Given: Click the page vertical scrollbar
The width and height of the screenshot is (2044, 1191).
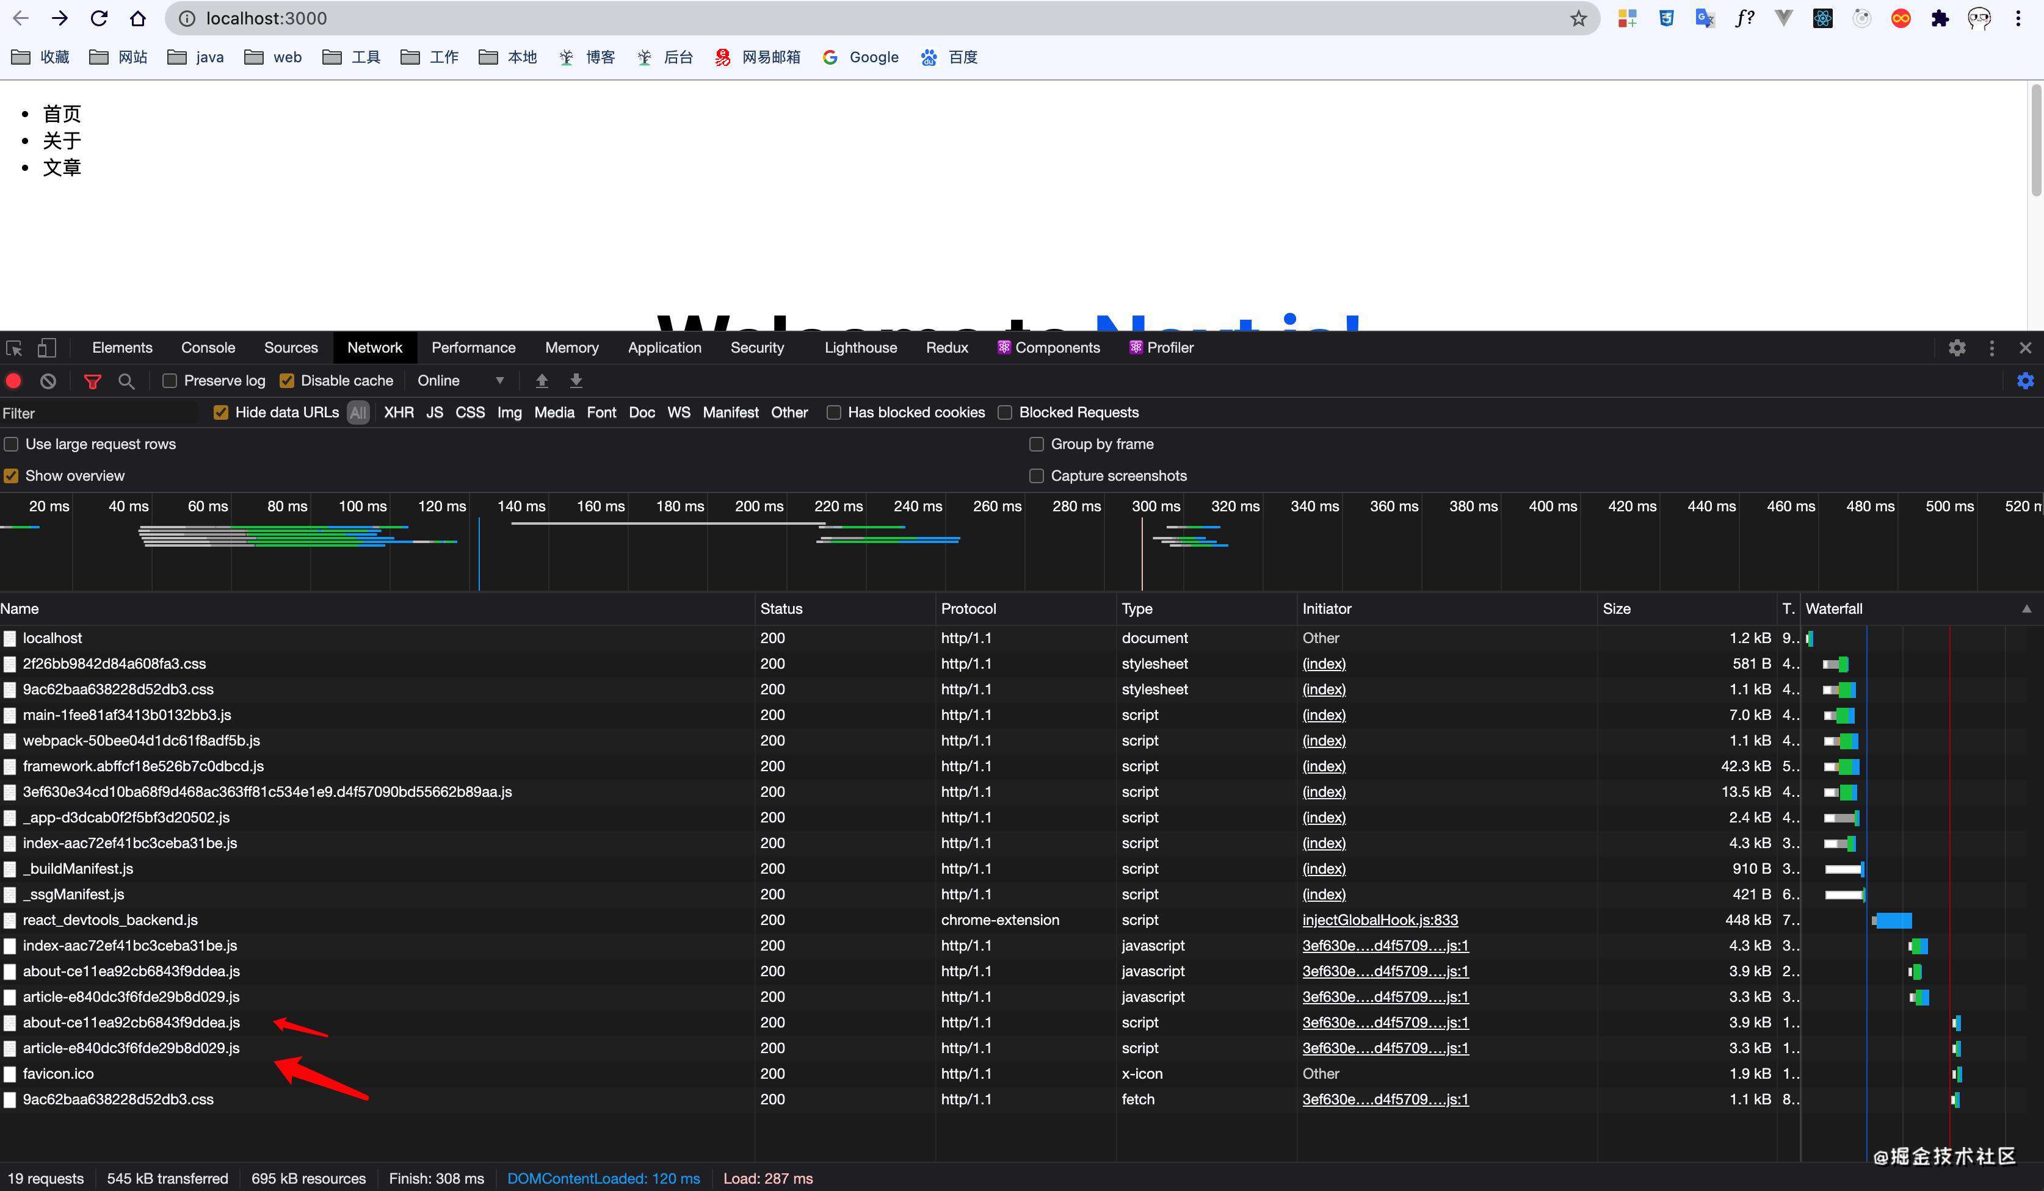Looking at the screenshot, I should pos(2036,140).
